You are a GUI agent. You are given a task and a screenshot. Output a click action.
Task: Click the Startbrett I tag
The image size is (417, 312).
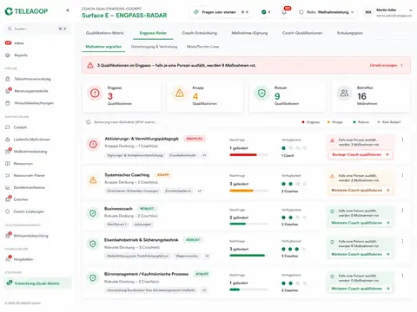pyautogui.click(x=116, y=224)
